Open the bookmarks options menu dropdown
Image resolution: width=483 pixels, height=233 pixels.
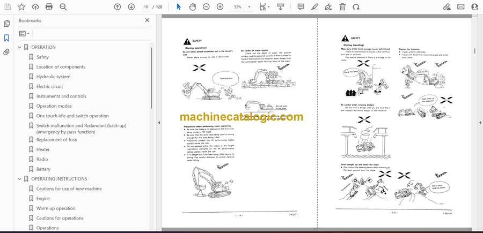(24, 34)
